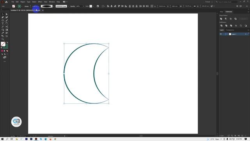
Task: Open the fill color dropdown in control bar
Action: 16,6
